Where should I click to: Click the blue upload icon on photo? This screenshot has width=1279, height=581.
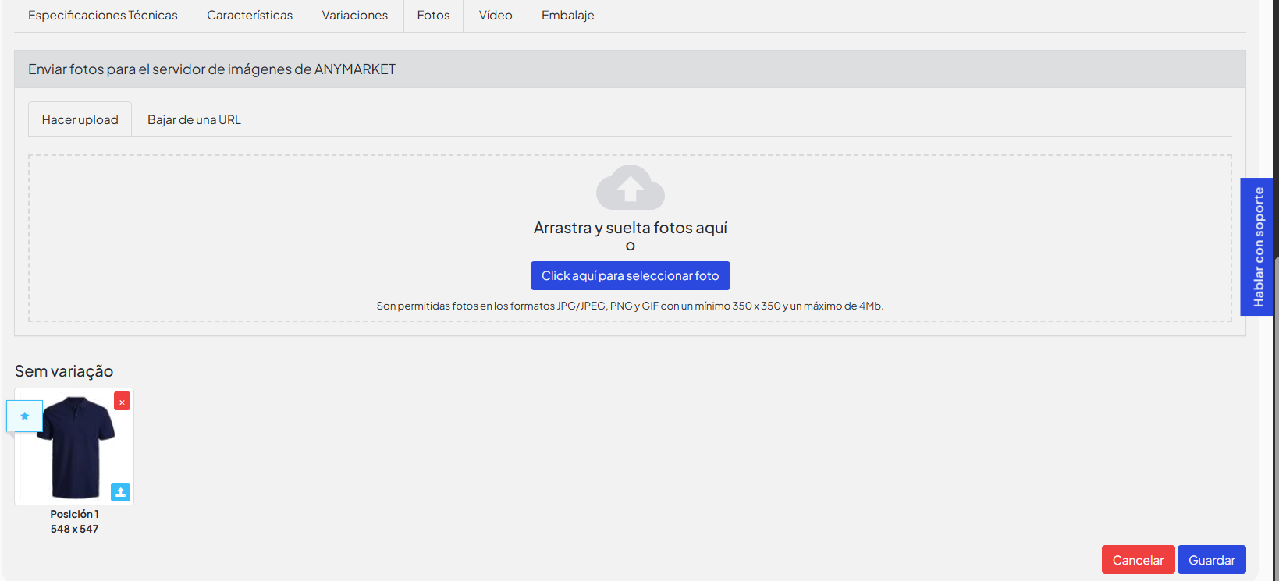coord(120,492)
